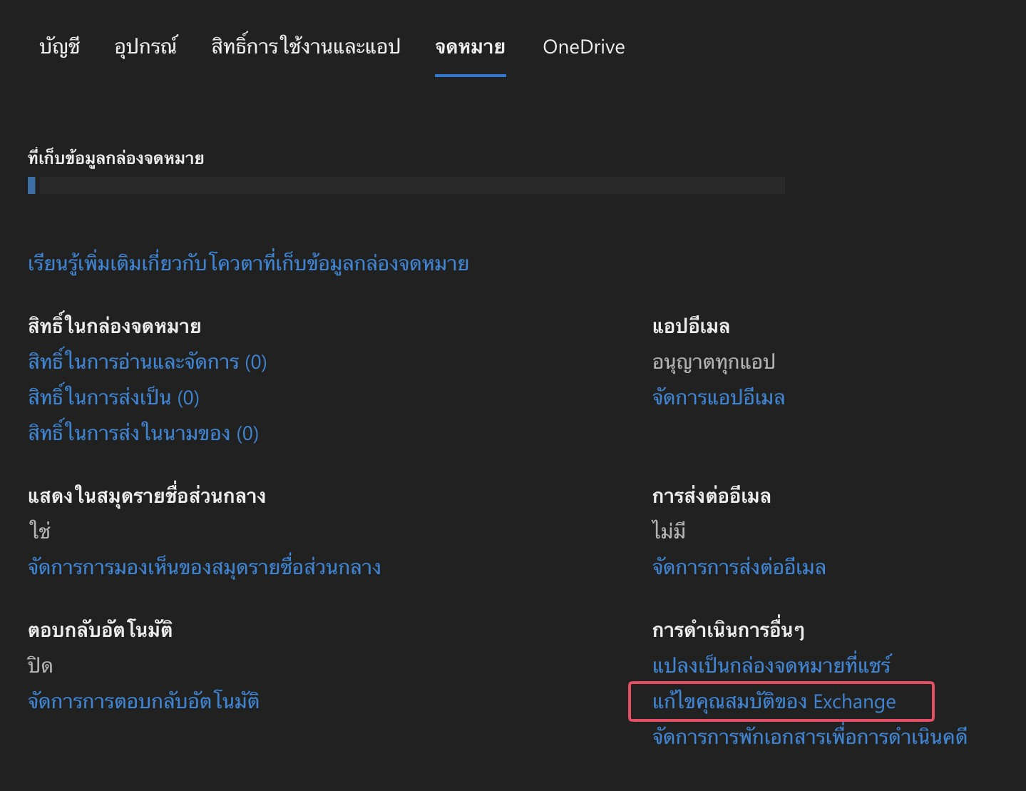Click the อนุญาตทุกแอป status text
The image size is (1026, 791).
coord(713,362)
